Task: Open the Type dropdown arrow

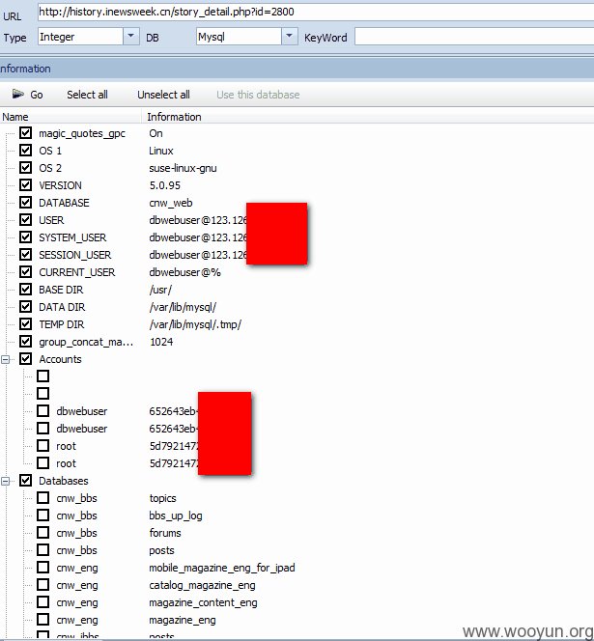Action: point(131,37)
